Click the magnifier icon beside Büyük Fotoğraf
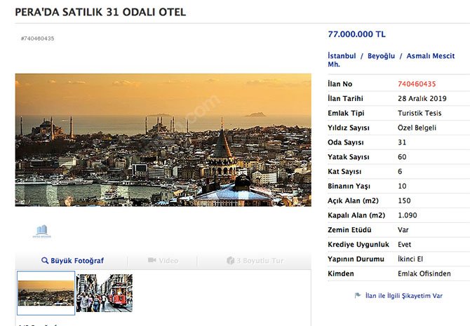This screenshot has width=470, height=326. [x=45, y=260]
